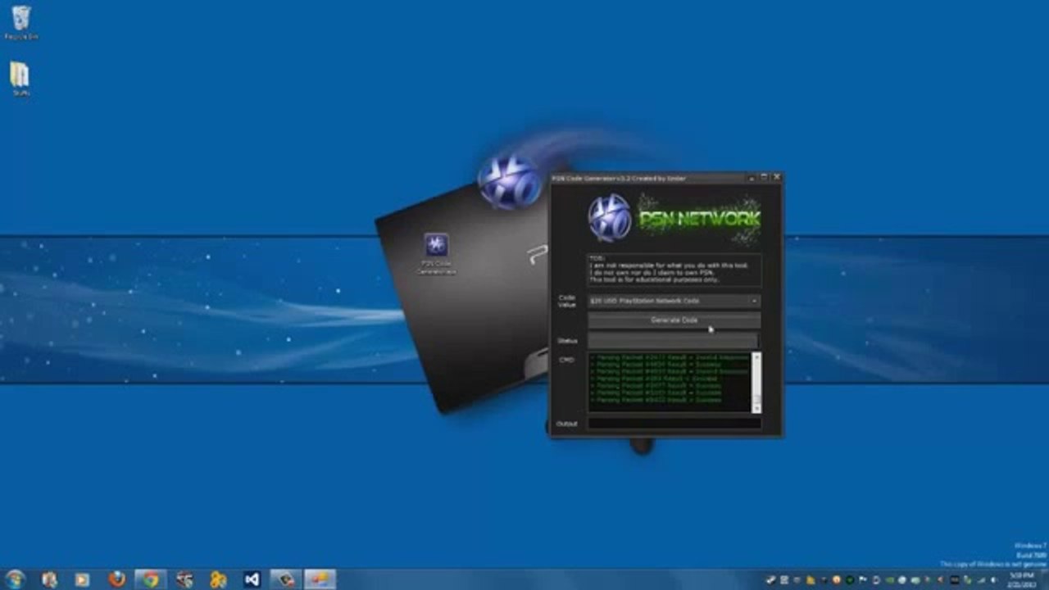Screen dimensions: 1049x590
Task: Open the volume speaker tray icon
Action: pos(994,580)
